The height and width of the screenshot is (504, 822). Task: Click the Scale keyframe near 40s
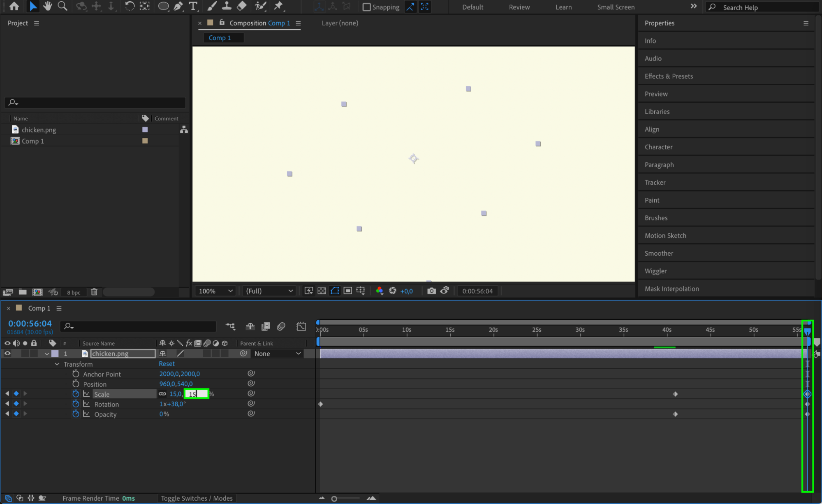675,394
